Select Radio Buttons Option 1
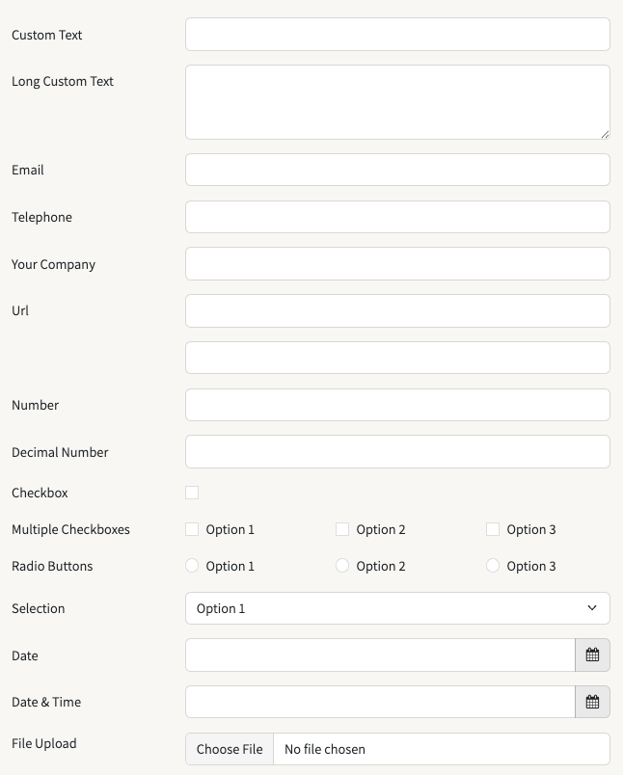 pos(191,565)
